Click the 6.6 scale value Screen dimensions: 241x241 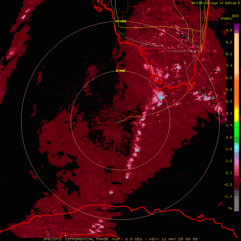click(x=229, y=78)
